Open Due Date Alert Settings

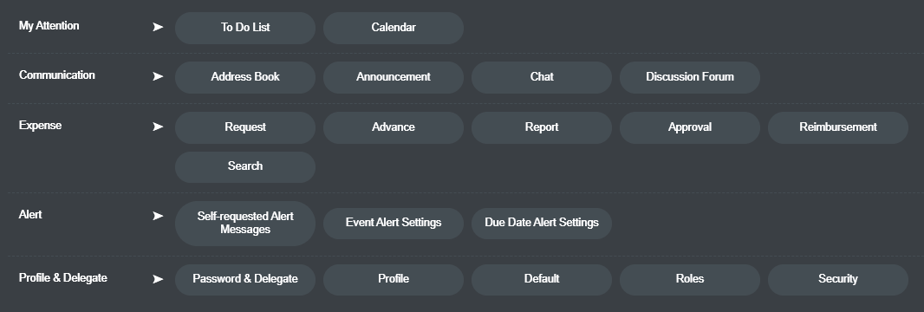tap(542, 223)
